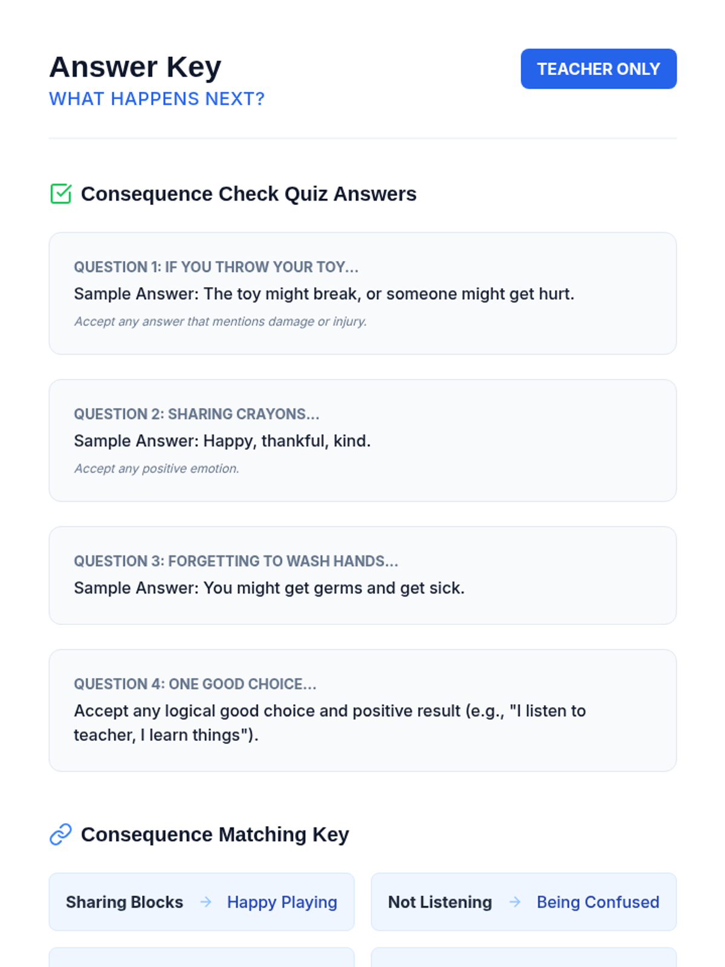The image size is (725, 967).
Task: Click the Consequence Check Quiz Answers heading
Action: [248, 194]
